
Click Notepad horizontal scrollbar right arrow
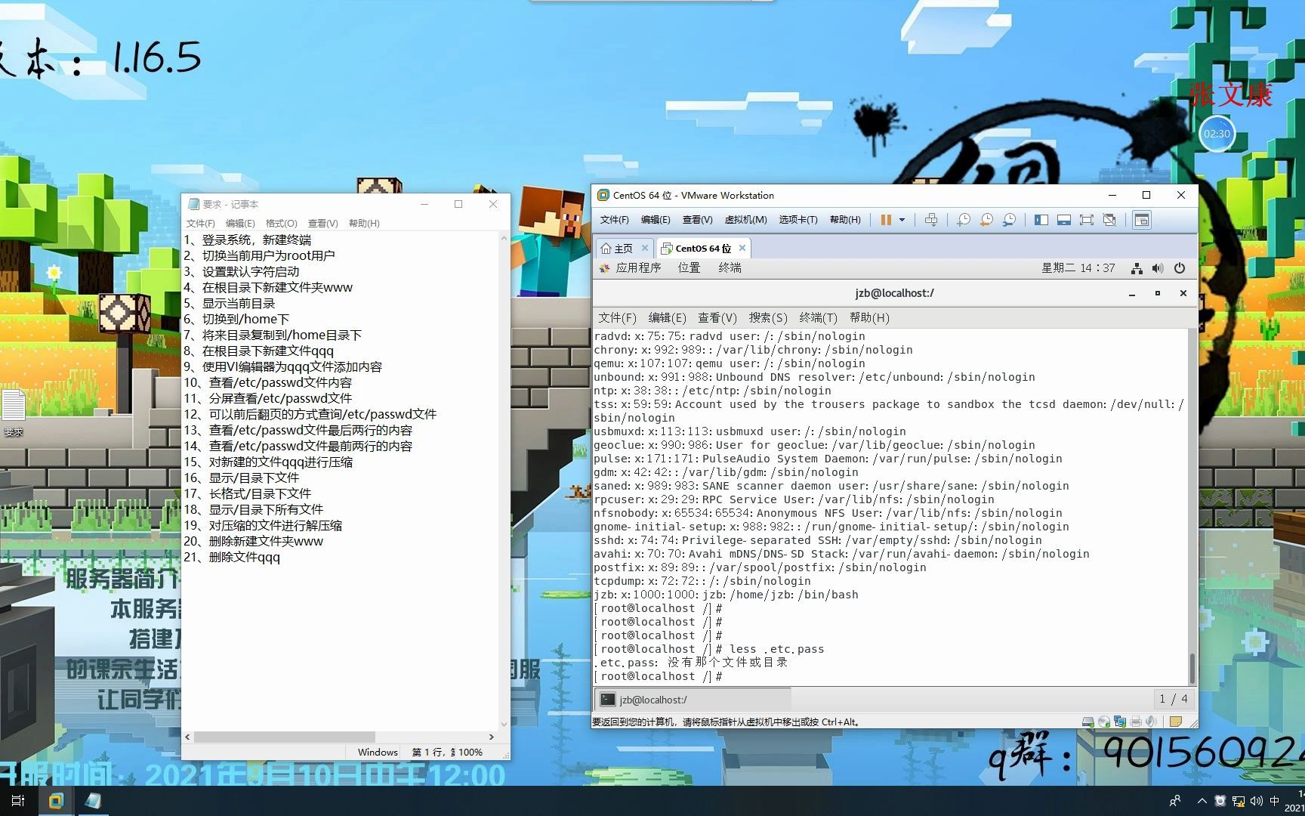click(491, 737)
